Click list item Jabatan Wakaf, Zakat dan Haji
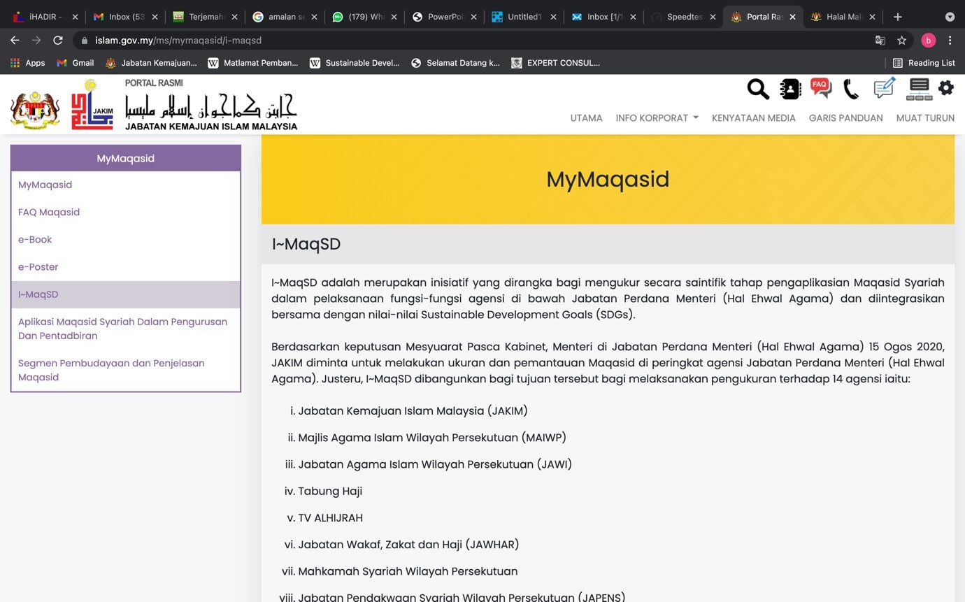The width and height of the screenshot is (965, 602). point(408,545)
